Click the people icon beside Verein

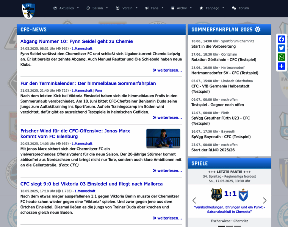click(117, 8)
